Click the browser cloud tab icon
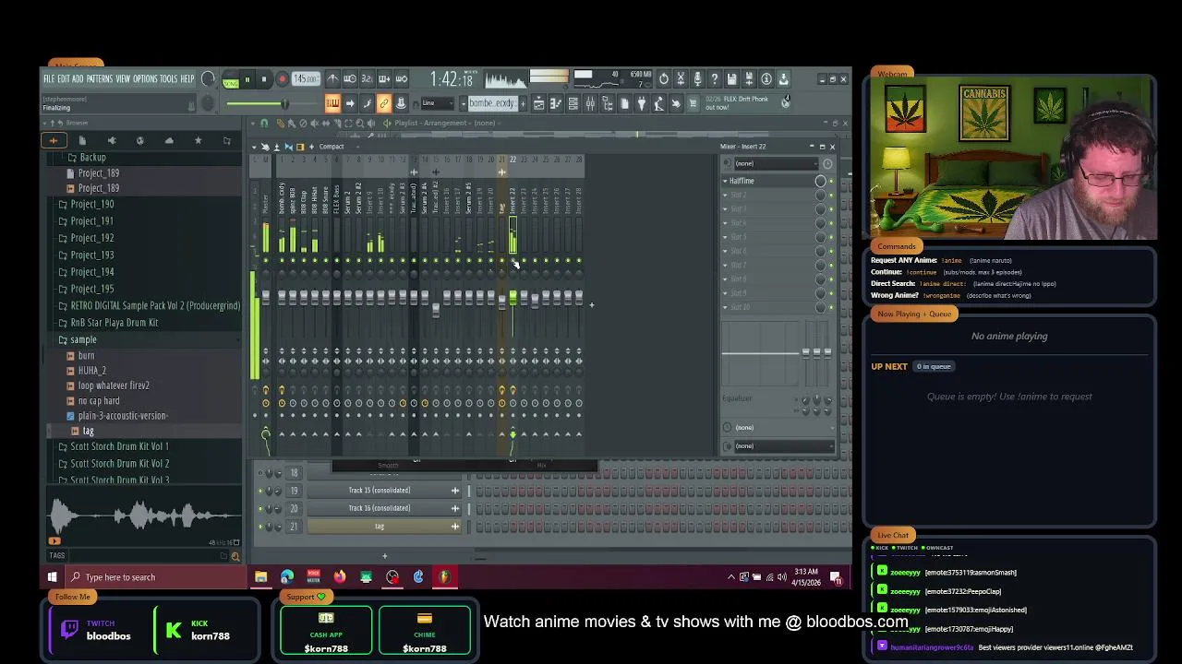Viewport: 1182px width, 664px height. pos(169,140)
